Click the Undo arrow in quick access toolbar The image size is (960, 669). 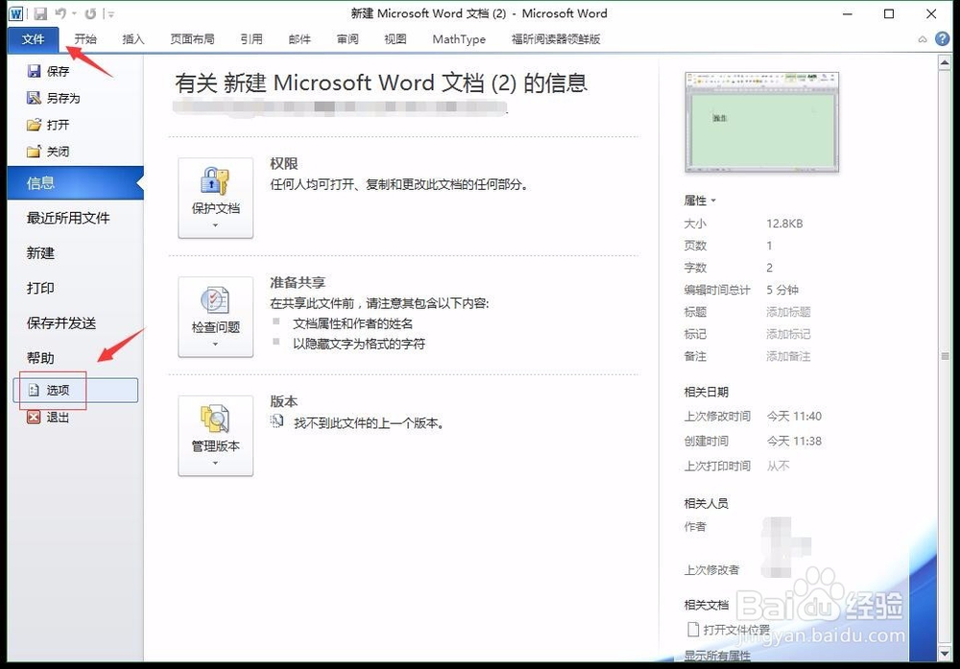pyautogui.click(x=60, y=13)
